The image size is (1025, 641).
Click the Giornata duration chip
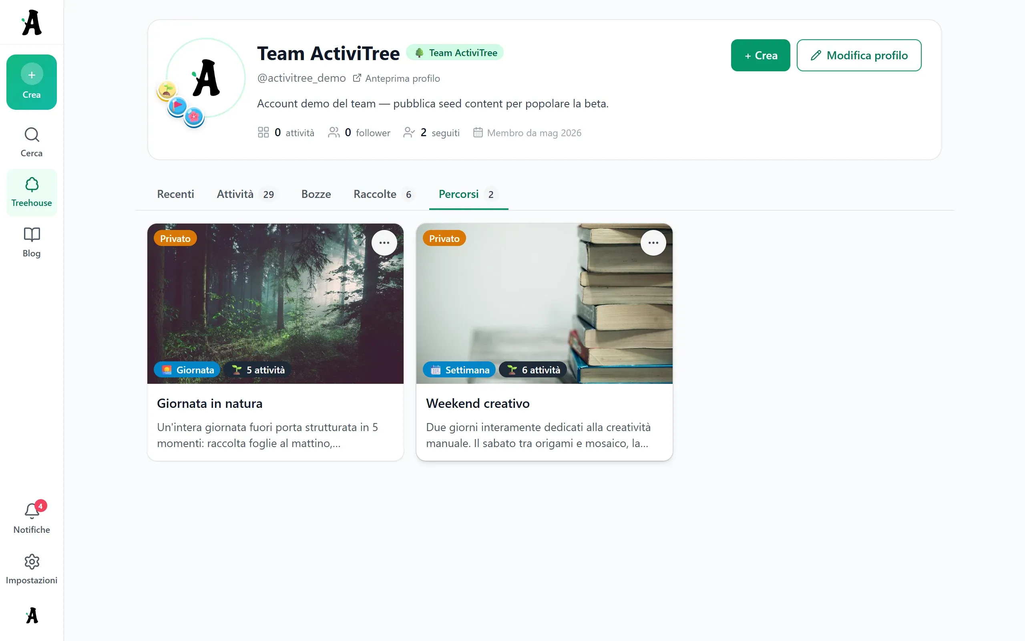click(x=187, y=370)
